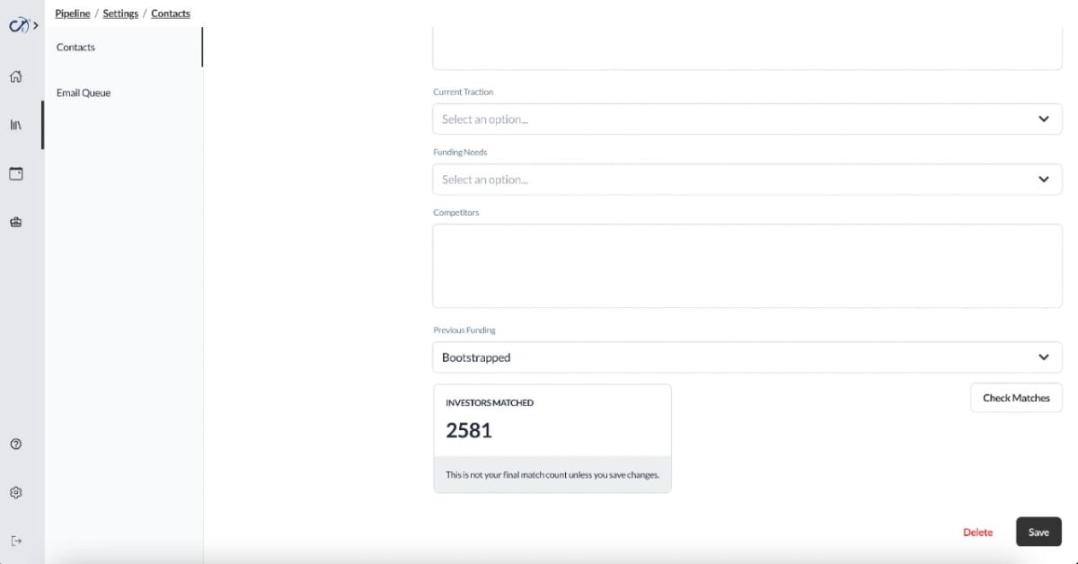Click the briefcase icon in the sidebar
Screen dimensions: 1078x564
(x=15, y=222)
